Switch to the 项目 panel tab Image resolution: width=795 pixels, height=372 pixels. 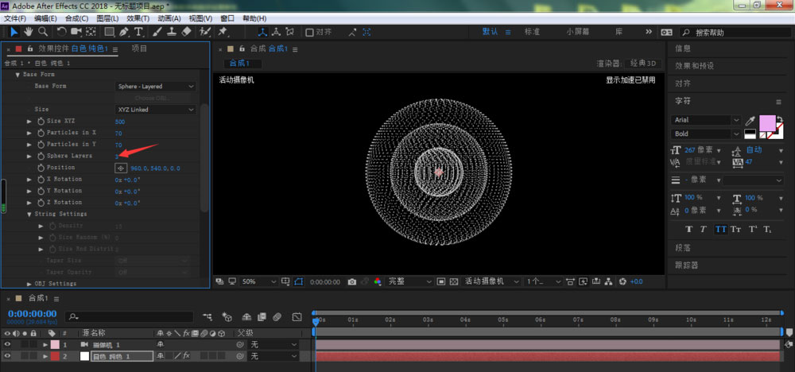pyautogui.click(x=139, y=48)
